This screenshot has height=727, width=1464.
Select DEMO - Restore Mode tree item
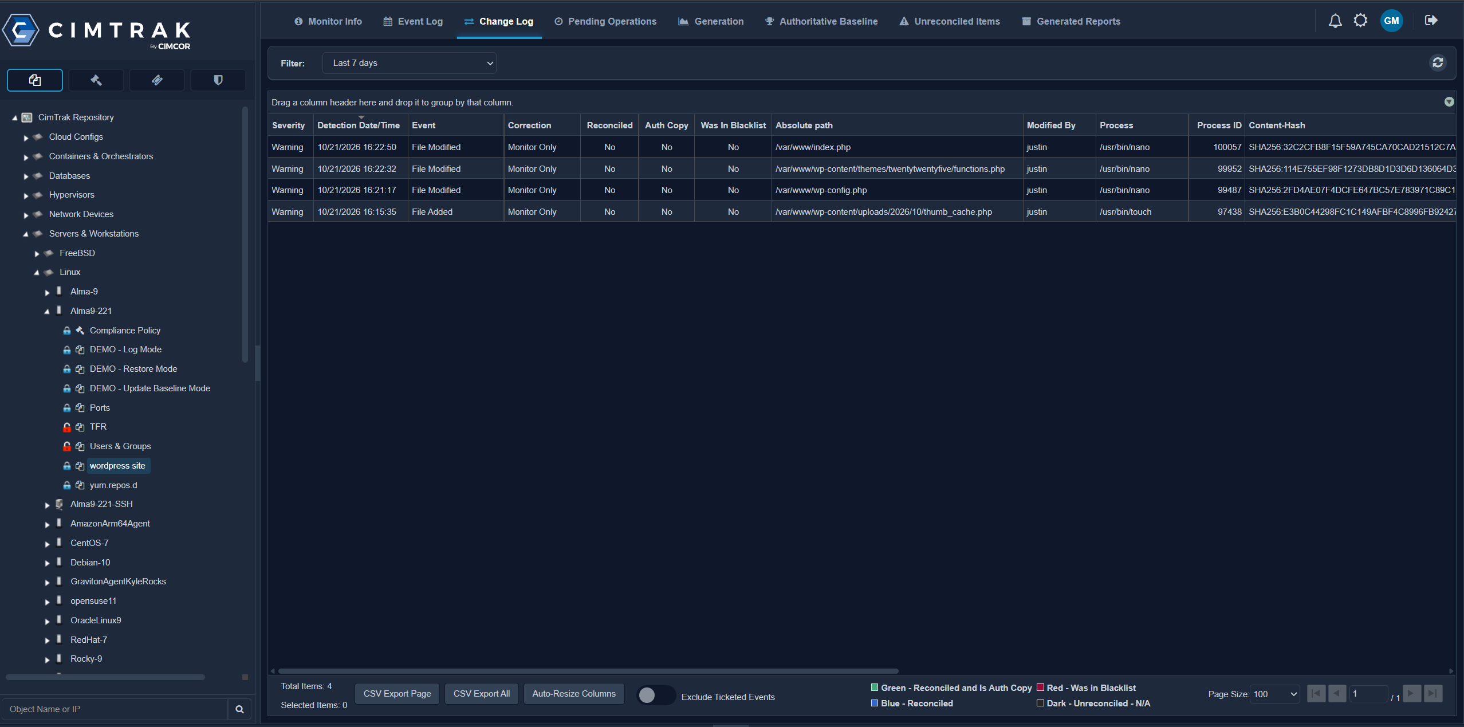[x=133, y=369]
